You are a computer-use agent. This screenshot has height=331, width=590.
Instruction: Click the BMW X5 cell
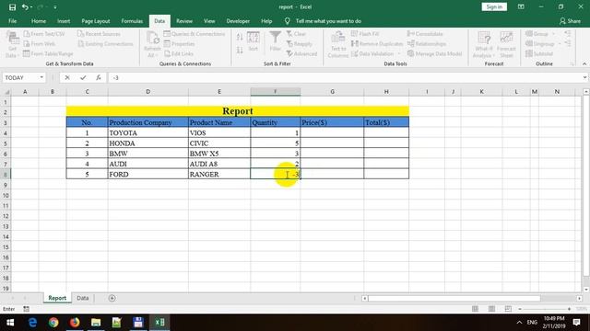click(x=219, y=154)
